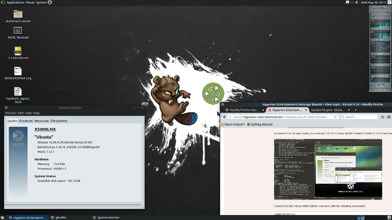392x220 pixels.
Task: Switch to the Resources tab
Action: click(41, 121)
